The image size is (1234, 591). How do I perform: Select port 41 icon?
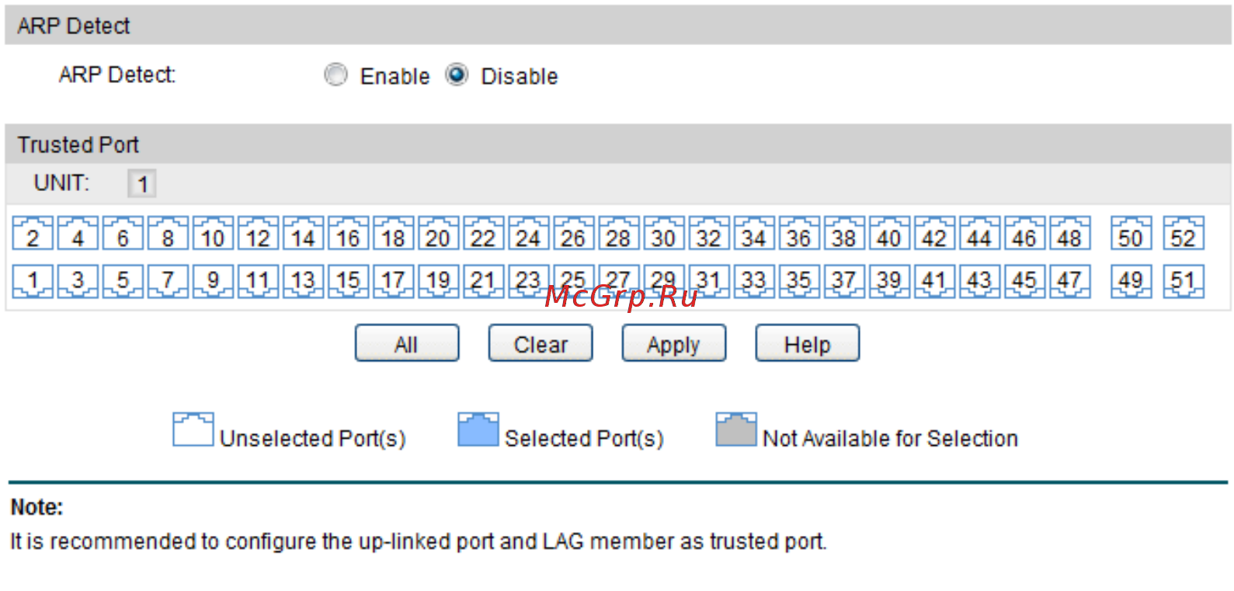933,282
